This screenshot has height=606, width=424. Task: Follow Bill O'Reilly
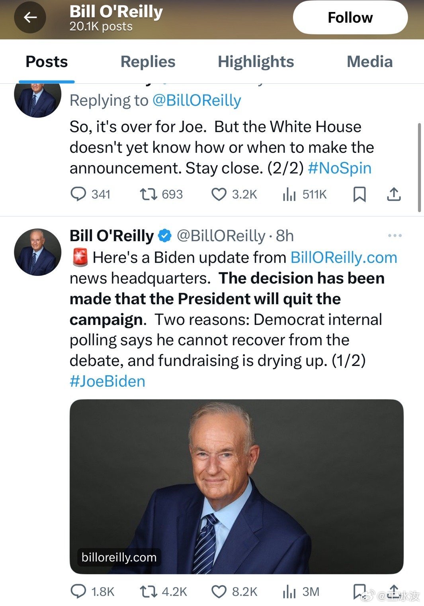[350, 18]
